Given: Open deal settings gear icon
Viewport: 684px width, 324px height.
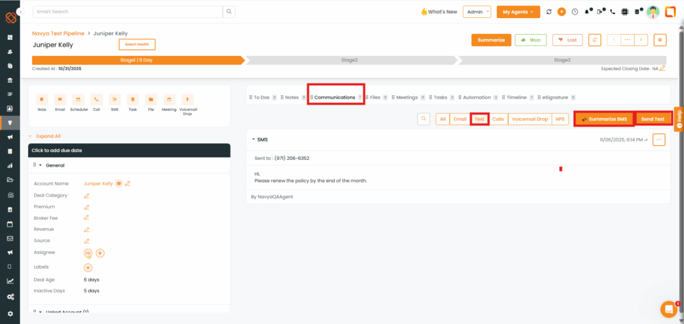Looking at the screenshot, I should point(660,40).
